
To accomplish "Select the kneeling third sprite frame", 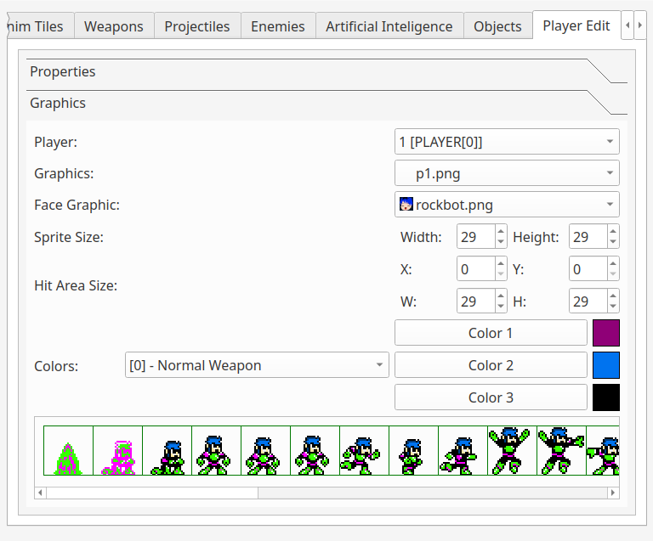I will [167, 450].
